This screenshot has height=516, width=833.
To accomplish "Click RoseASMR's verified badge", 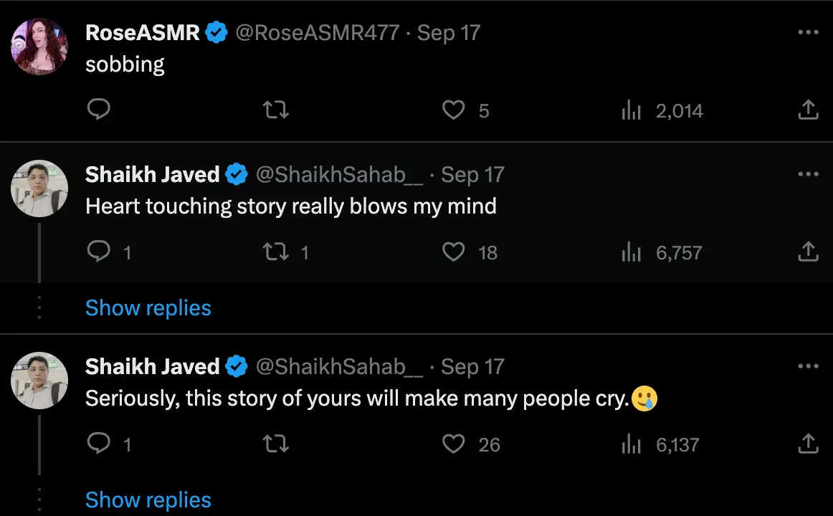I will pos(216,32).
